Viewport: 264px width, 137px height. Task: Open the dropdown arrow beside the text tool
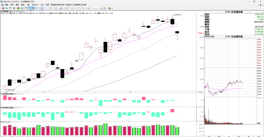[91, 8]
